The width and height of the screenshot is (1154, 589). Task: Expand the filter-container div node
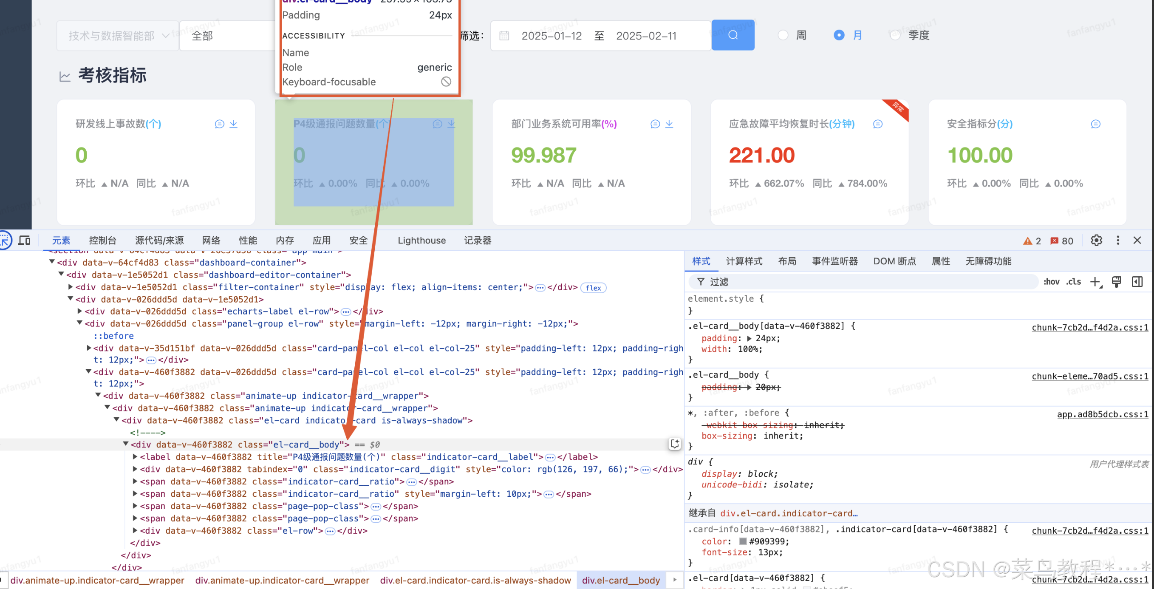[71, 287]
